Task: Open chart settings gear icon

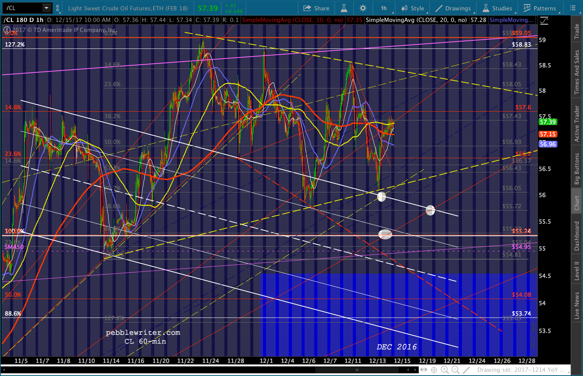Action: tap(363, 8)
